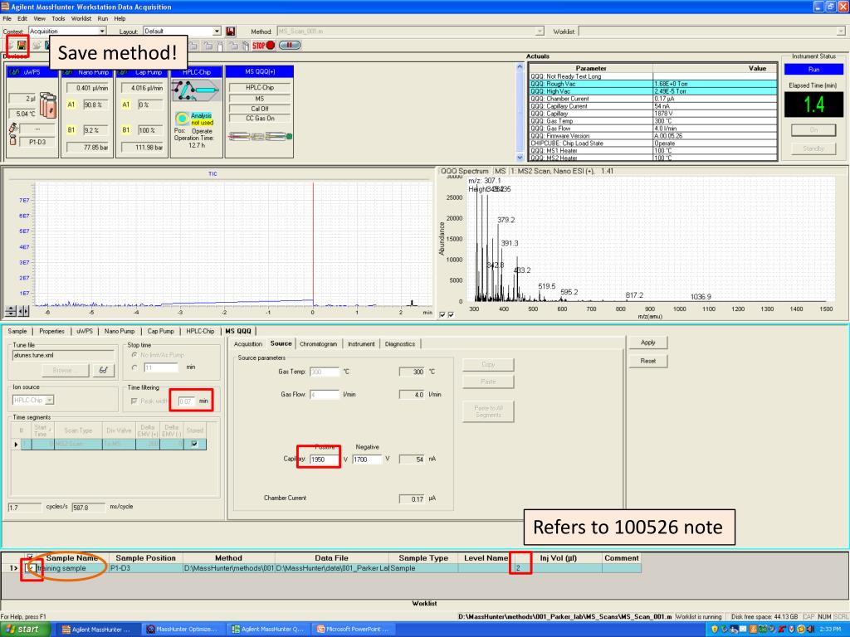Open the Windows Start menu

[25, 629]
